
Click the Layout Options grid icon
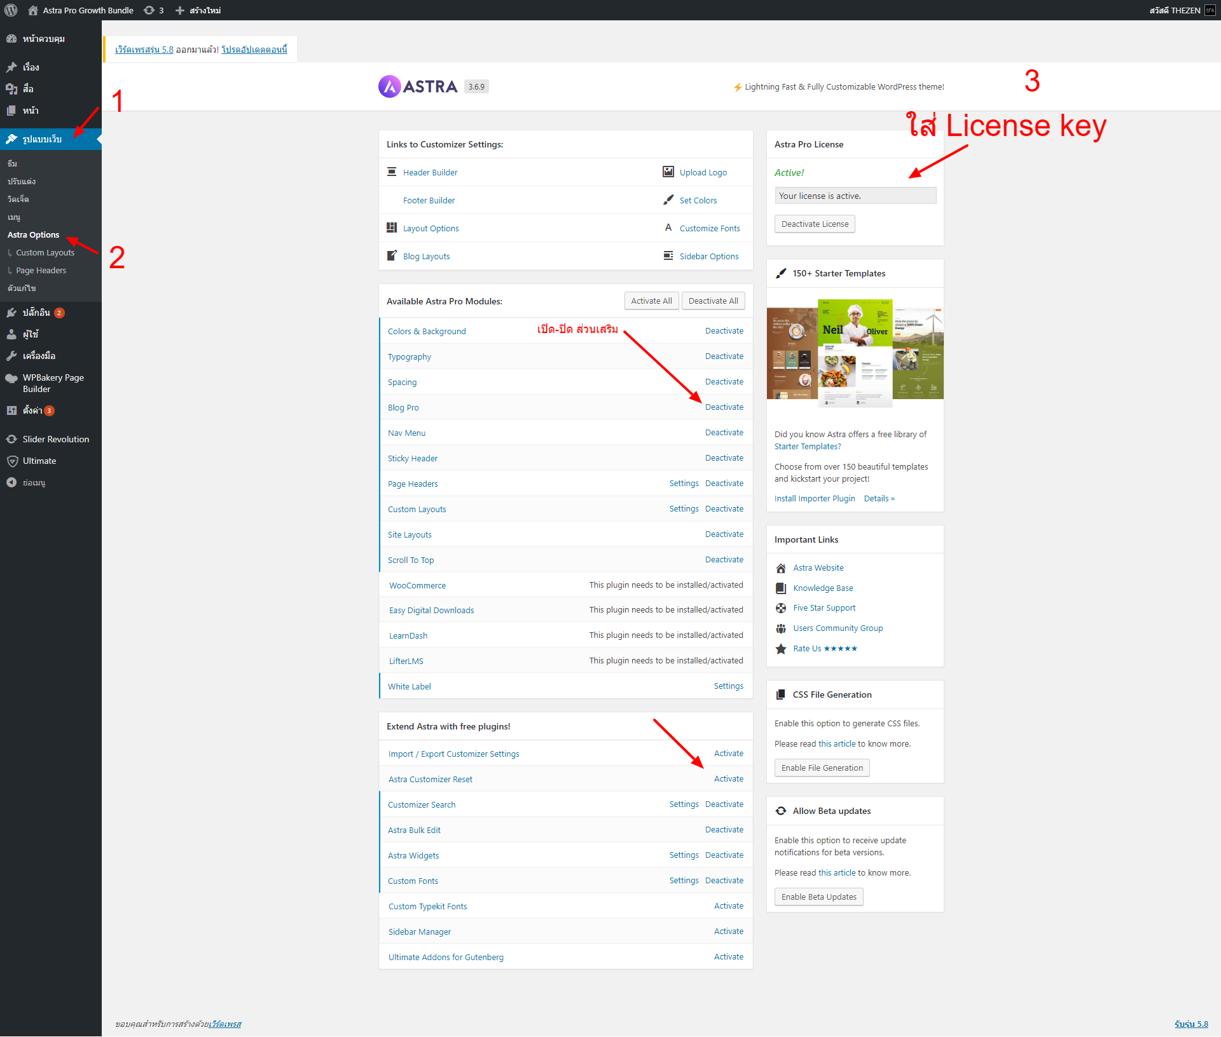click(x=392, y=227)
